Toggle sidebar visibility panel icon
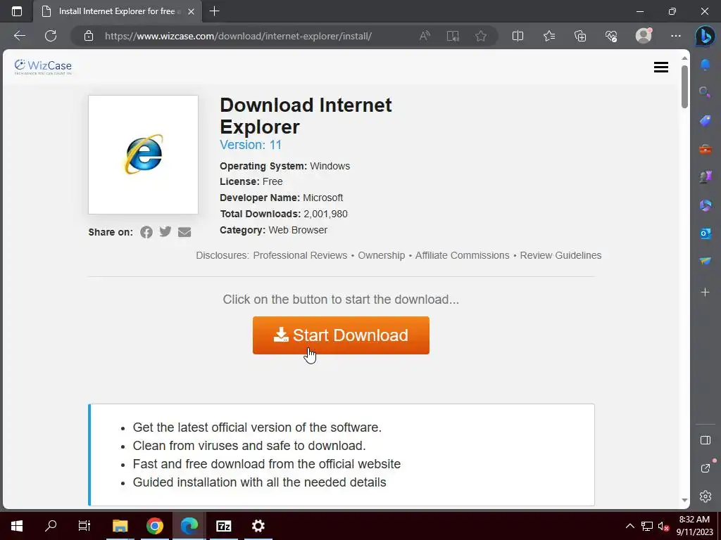 (x=706, y=440)
